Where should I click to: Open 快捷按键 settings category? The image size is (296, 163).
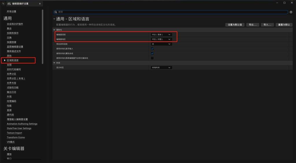click(12, 42)
